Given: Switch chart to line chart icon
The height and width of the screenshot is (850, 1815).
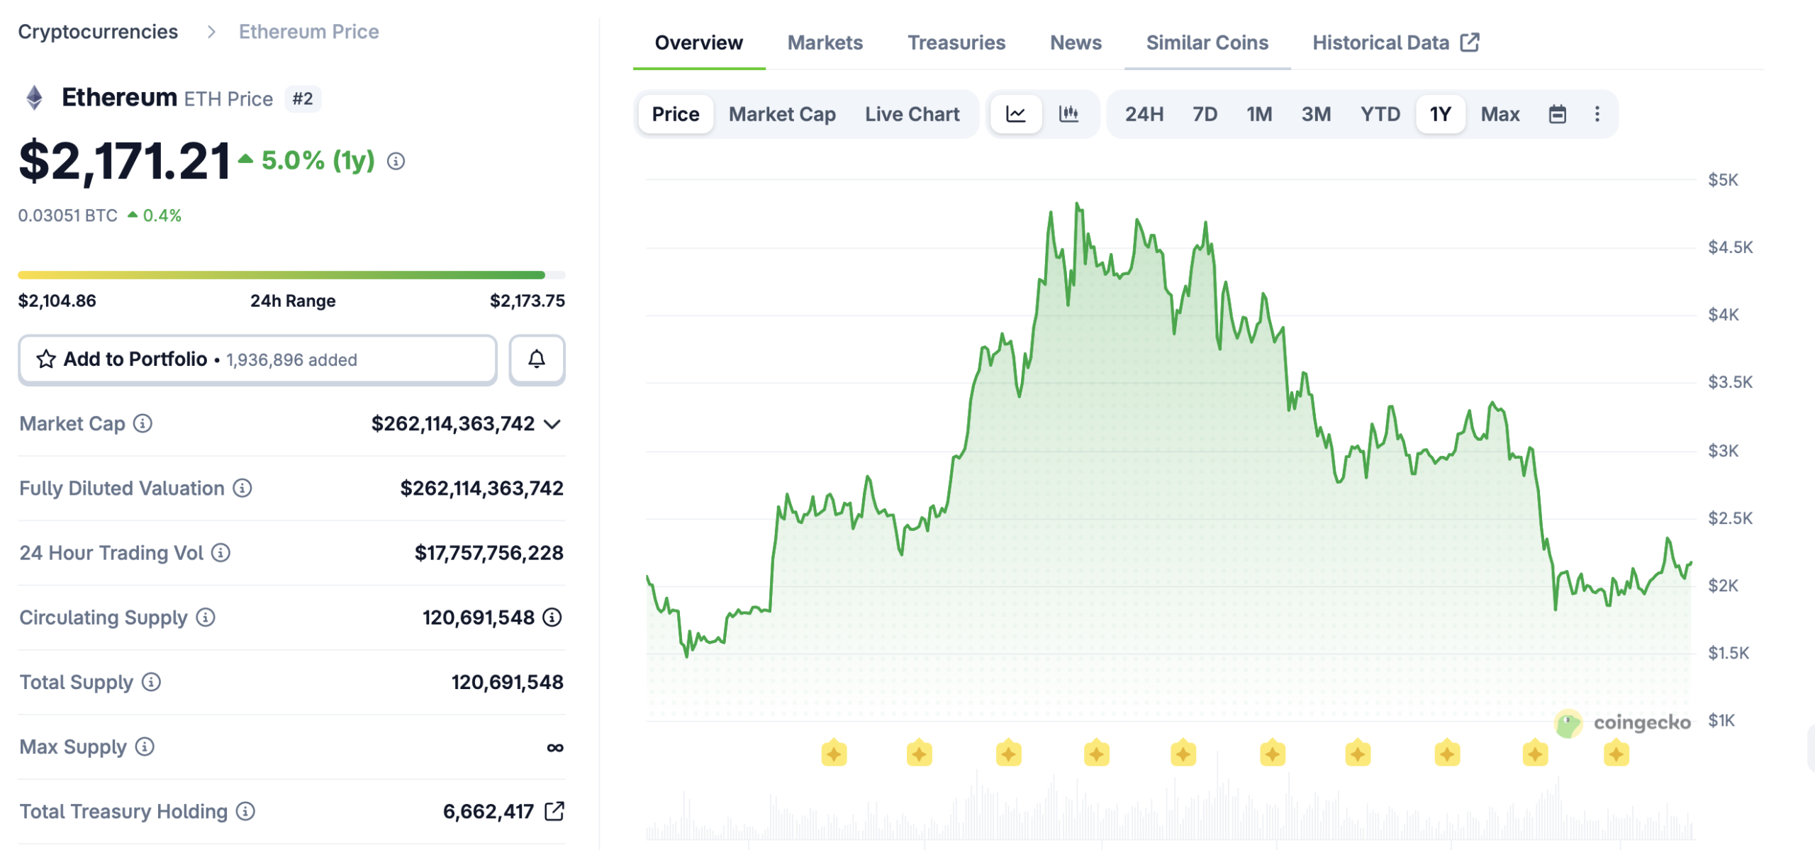Looking at the screenshot, I should 1015,113.
